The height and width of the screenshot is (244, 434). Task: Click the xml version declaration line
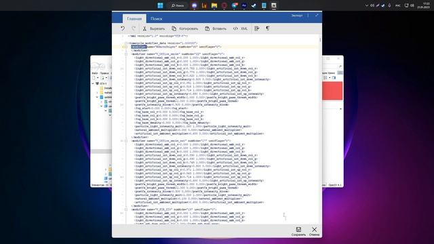coord(158,36)
